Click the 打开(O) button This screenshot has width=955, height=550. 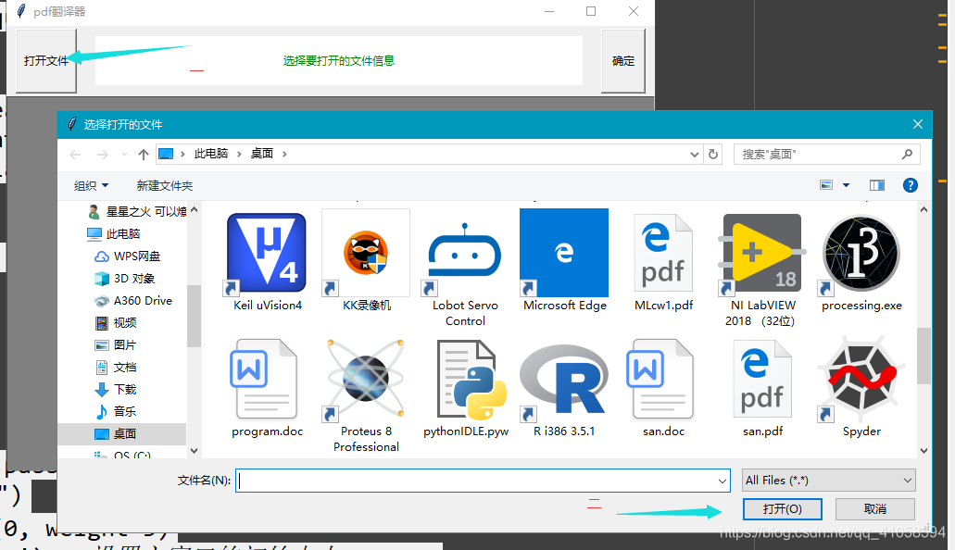coord(782,508)
